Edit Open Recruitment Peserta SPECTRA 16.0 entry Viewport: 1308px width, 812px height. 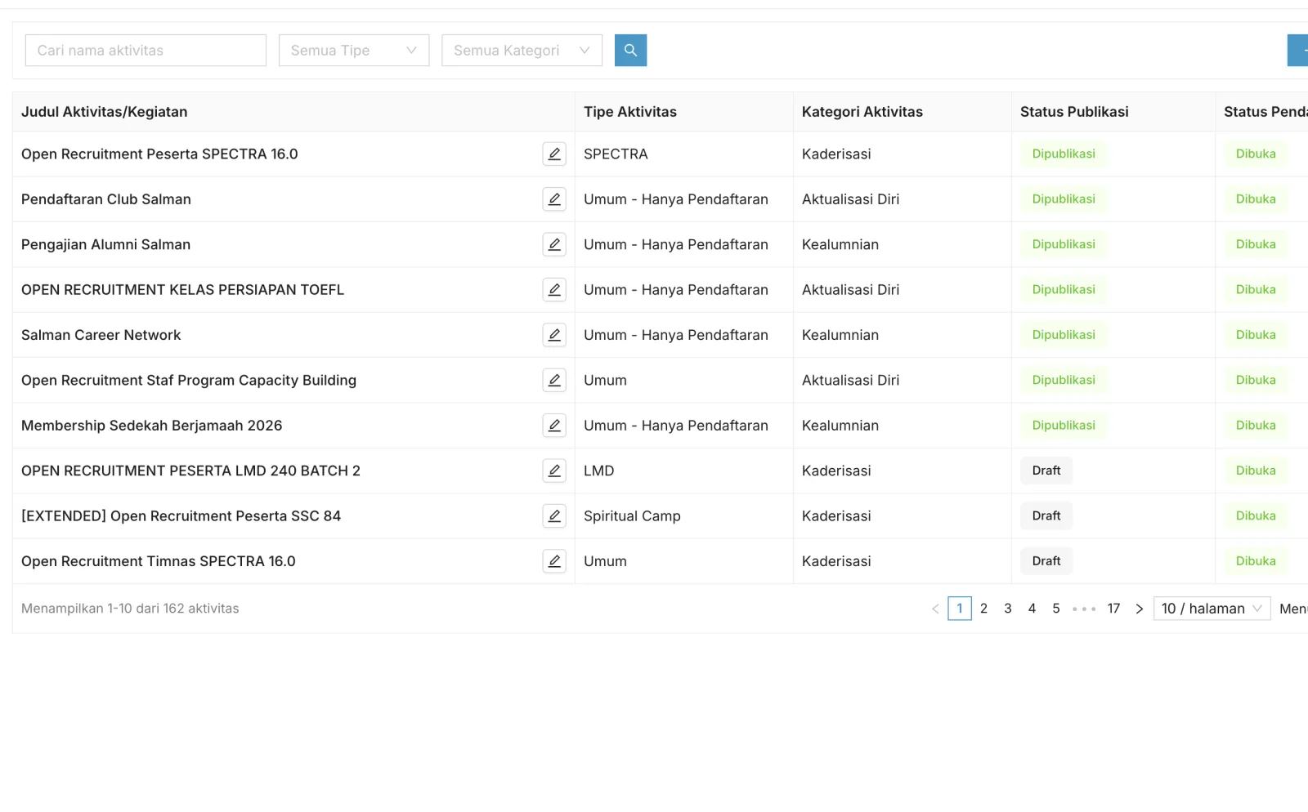(x=554, y=154)
